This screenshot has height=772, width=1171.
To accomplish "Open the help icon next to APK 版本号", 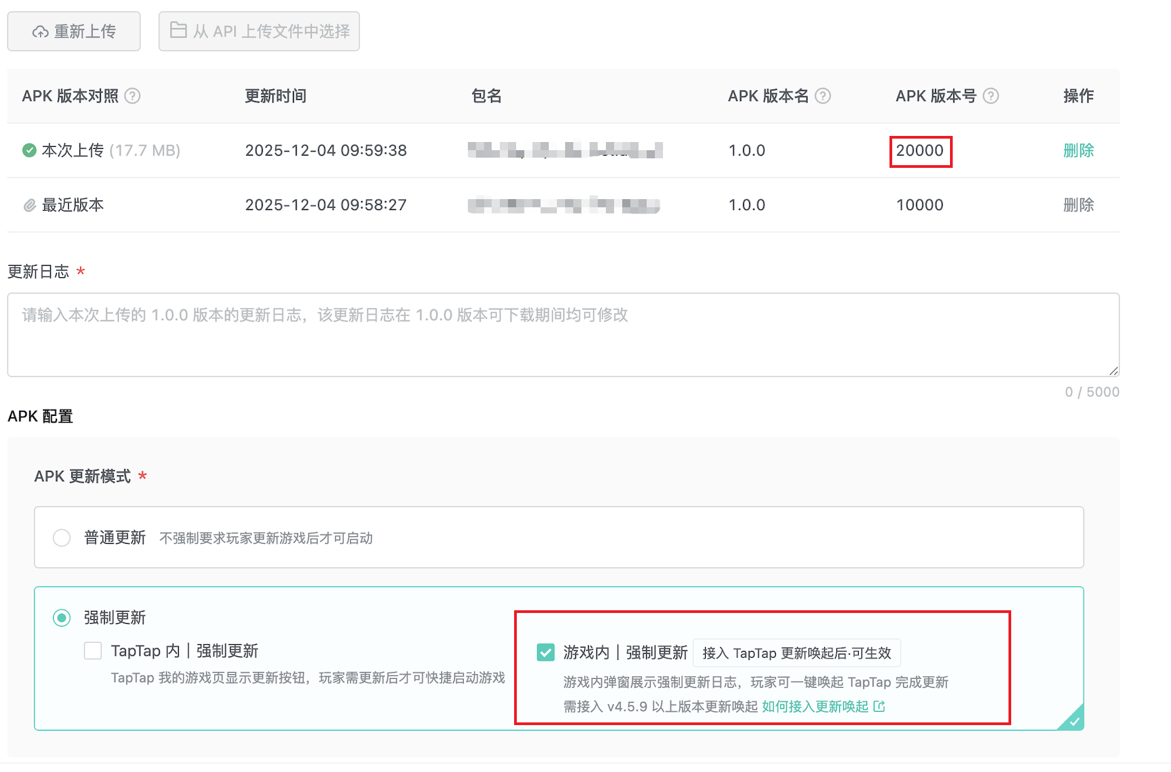I will pos(991,96).
